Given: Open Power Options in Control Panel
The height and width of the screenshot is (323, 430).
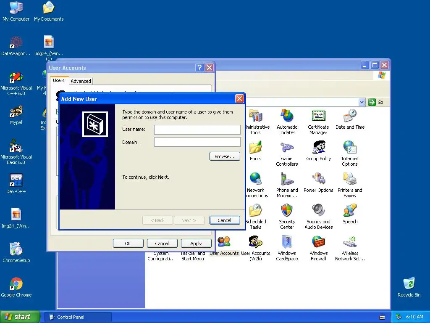Looking at the screenshot, I should tap(318, 183).
